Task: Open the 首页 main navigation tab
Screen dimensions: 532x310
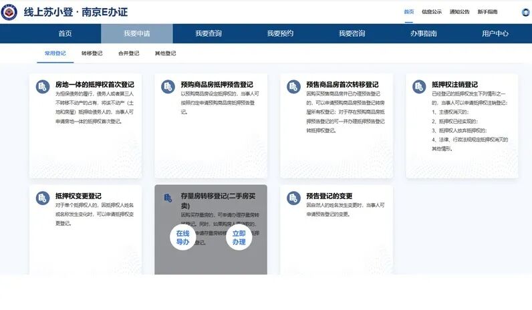Action: 65,33
